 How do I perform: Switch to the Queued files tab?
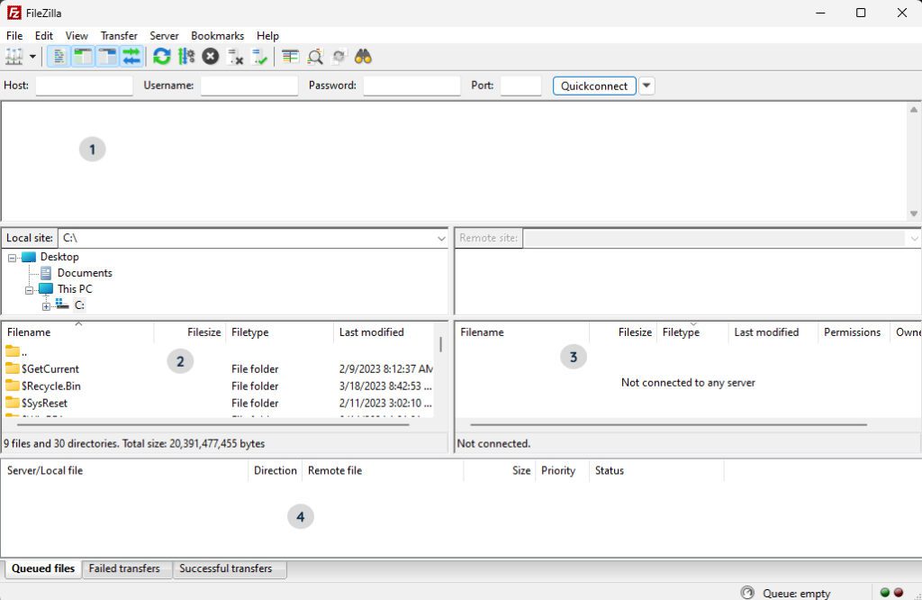[x=43, y=568]
